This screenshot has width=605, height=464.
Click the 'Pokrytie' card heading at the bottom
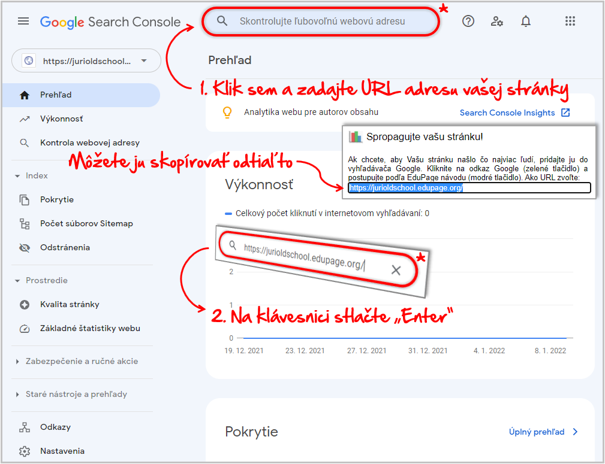tap(252, 432)
